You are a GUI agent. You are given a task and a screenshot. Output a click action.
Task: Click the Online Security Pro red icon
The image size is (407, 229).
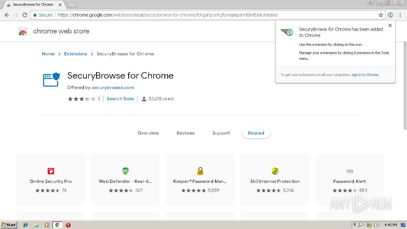tap(51, 171)
